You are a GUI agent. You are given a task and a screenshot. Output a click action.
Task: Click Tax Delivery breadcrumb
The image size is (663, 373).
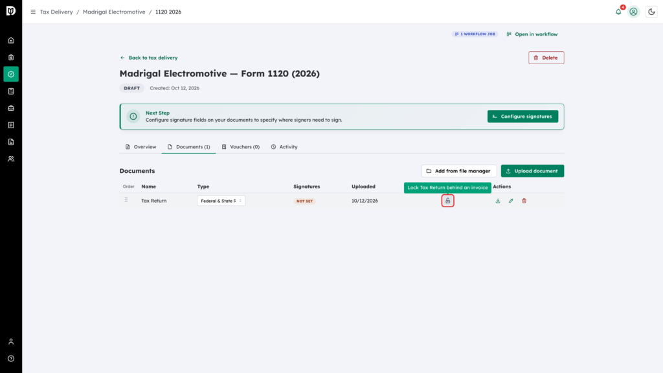(56, 12)
